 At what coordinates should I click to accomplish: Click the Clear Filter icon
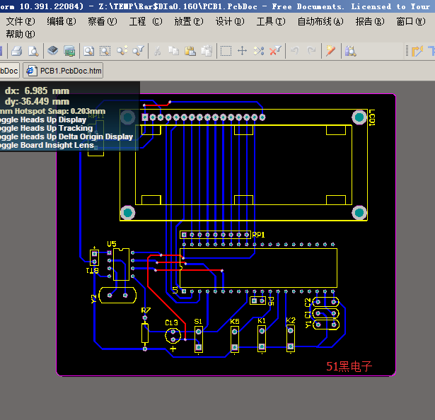coord(275,51)
